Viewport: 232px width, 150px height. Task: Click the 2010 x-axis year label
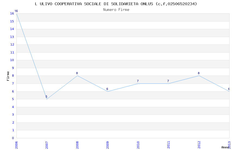(138, 145)
